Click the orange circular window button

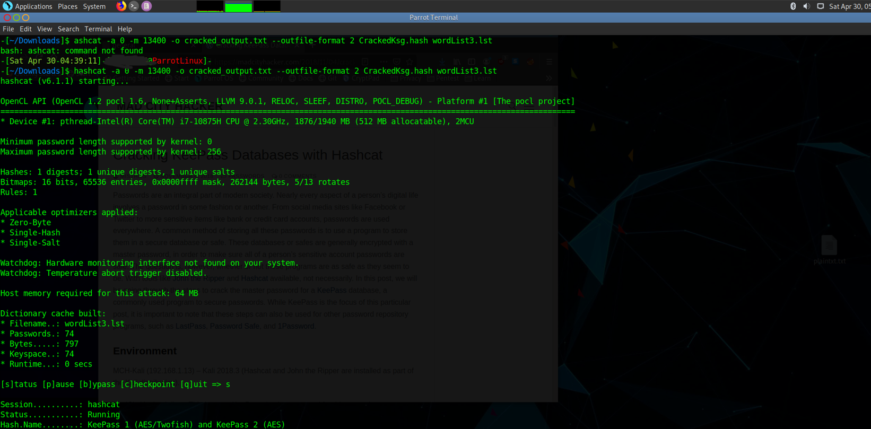(25, 17)
